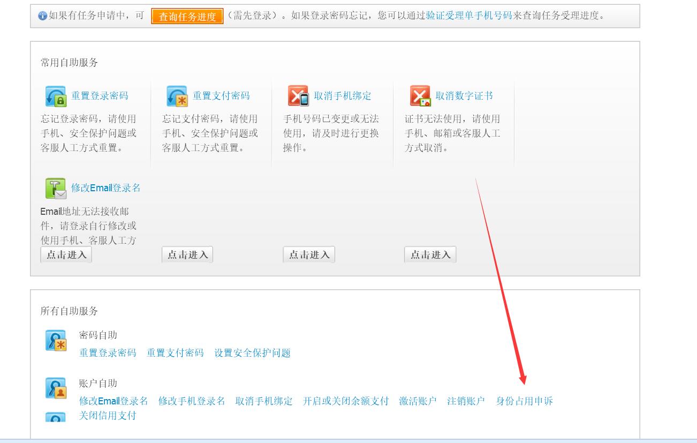697x443 pixels.
Task: Open the 设置安全保护问题 link
Action: point(253,353)
